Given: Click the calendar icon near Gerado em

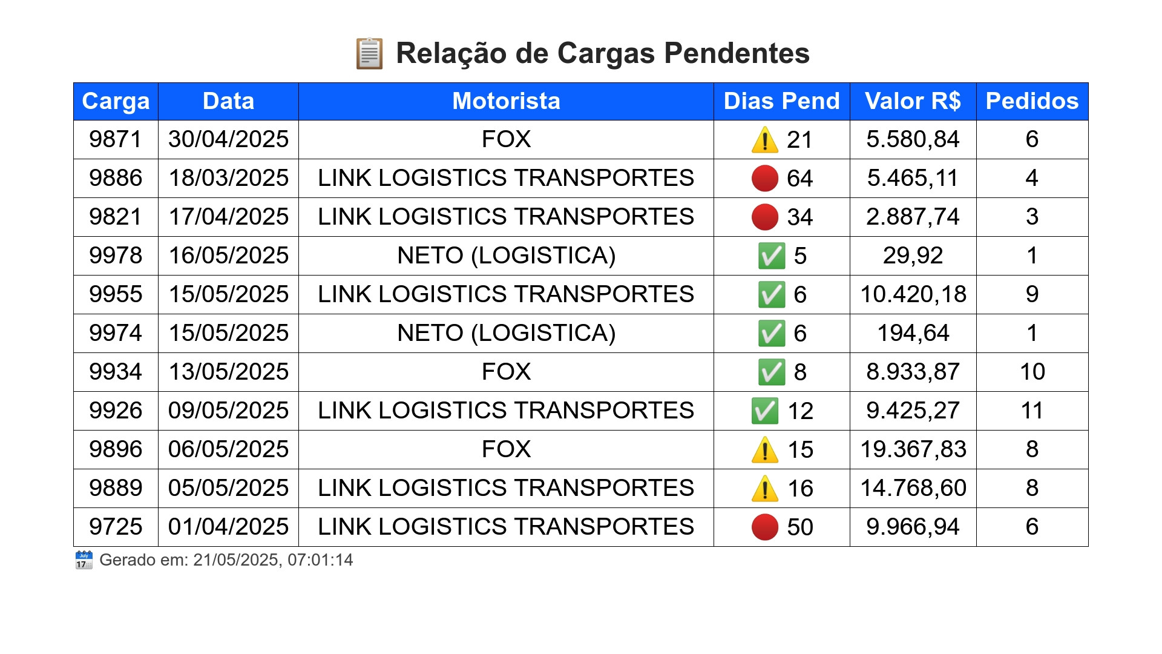Looking at the screenshot, I should pyautogui.click(x=84, y=560).
